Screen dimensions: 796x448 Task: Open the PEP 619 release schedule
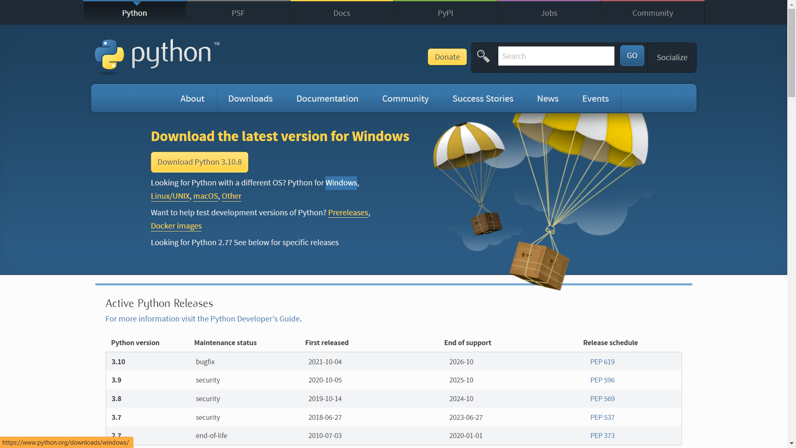[602, 362]
